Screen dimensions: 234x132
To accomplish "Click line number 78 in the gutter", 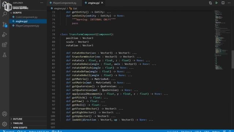I will click(x=53, y=34).
